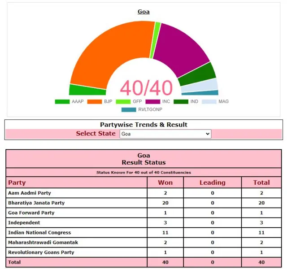Click the Leading value 0 for BJP
The height and width of the screenshot is (269, 287).
coord(212,203)
